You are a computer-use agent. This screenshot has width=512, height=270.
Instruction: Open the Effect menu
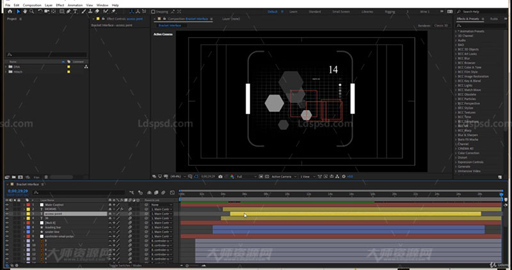[60, 5]
